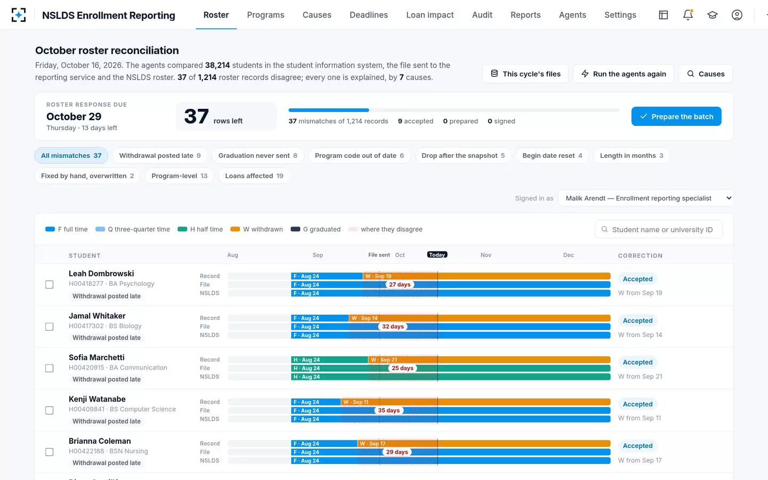Filter by Withdrawal posted late chip
This screenshot has height=480, width=768.
click(160, 156)
